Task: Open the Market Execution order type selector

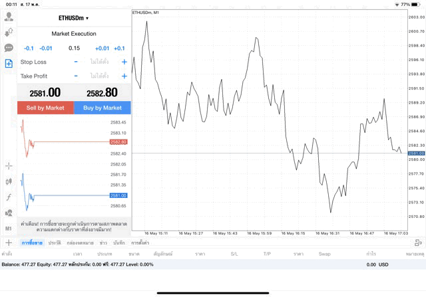Action: [74, 33]
